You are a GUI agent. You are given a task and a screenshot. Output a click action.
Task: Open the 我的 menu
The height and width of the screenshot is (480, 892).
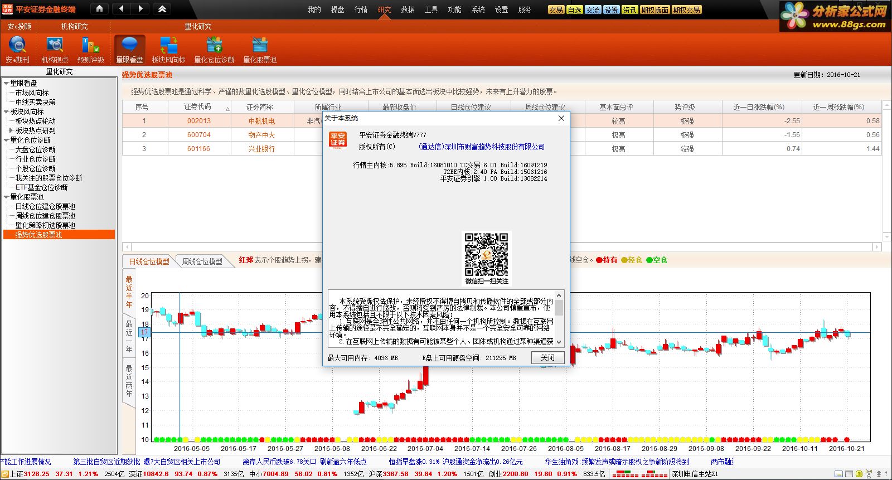point(314,9)
